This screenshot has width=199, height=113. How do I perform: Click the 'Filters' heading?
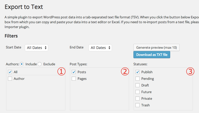(11, 36)
